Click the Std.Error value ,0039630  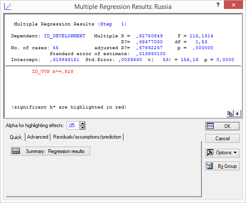130,60
